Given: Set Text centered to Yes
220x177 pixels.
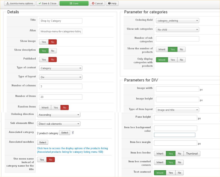Looking at the screenshot, I should [x=171, y=173].
